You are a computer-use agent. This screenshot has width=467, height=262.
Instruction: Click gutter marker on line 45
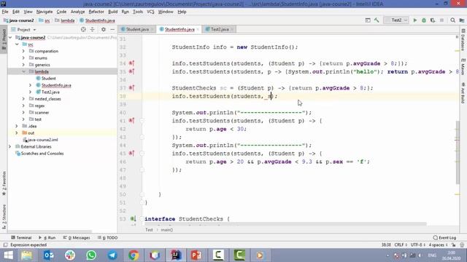tap(131, 154)
